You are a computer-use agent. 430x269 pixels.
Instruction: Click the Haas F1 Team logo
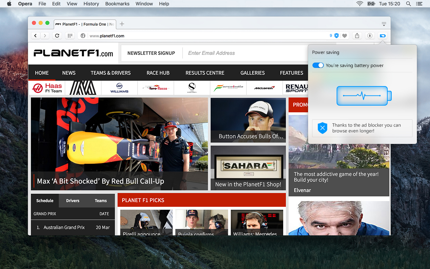click(47, 88)
